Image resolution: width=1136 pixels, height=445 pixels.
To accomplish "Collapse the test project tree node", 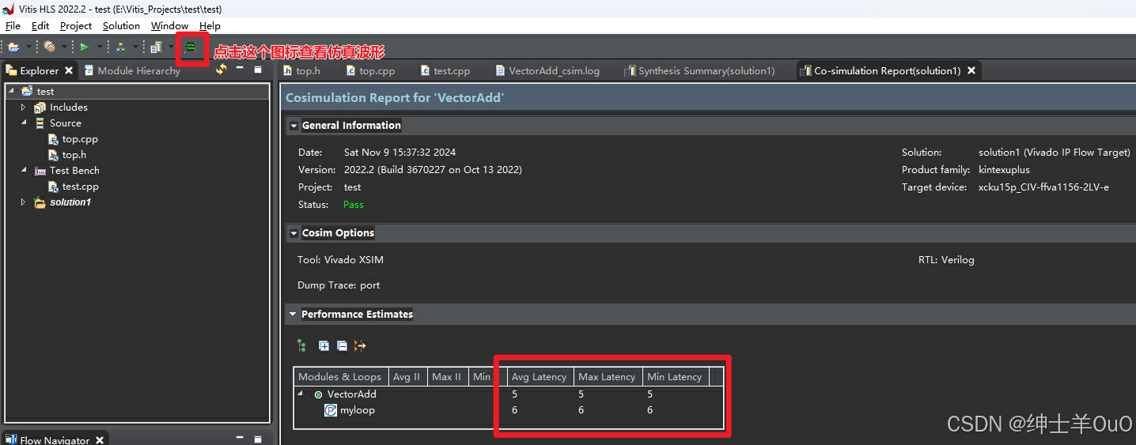I will click(11, 91).
